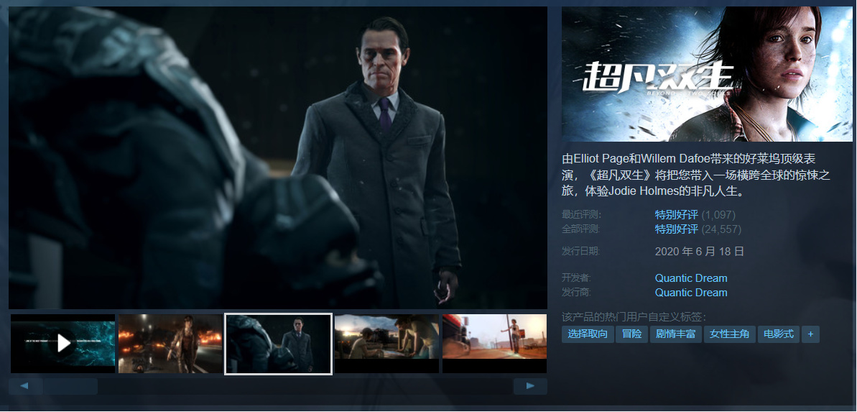Click the plus button to add tags
The image size is (857, 412).
(x=810, y=334)
